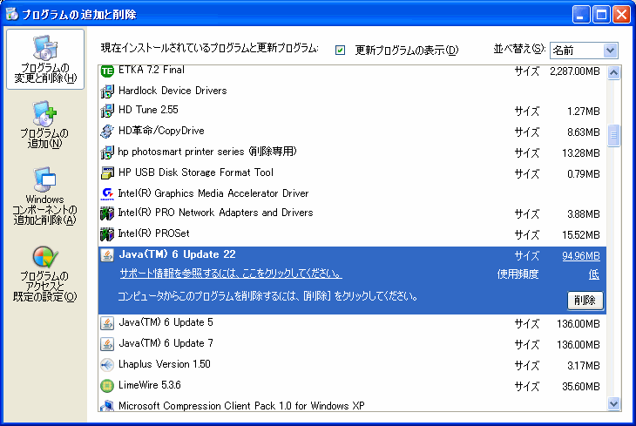Select Intel(R) Graphics Media Accelerator Driver

tap(352, 193)
